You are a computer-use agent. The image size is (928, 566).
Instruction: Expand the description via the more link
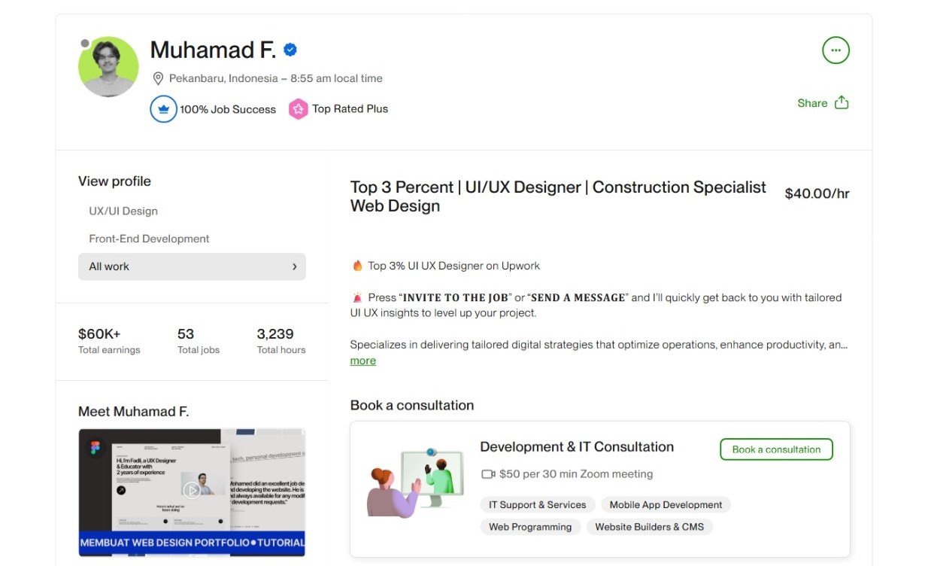[x=362, y=361]
